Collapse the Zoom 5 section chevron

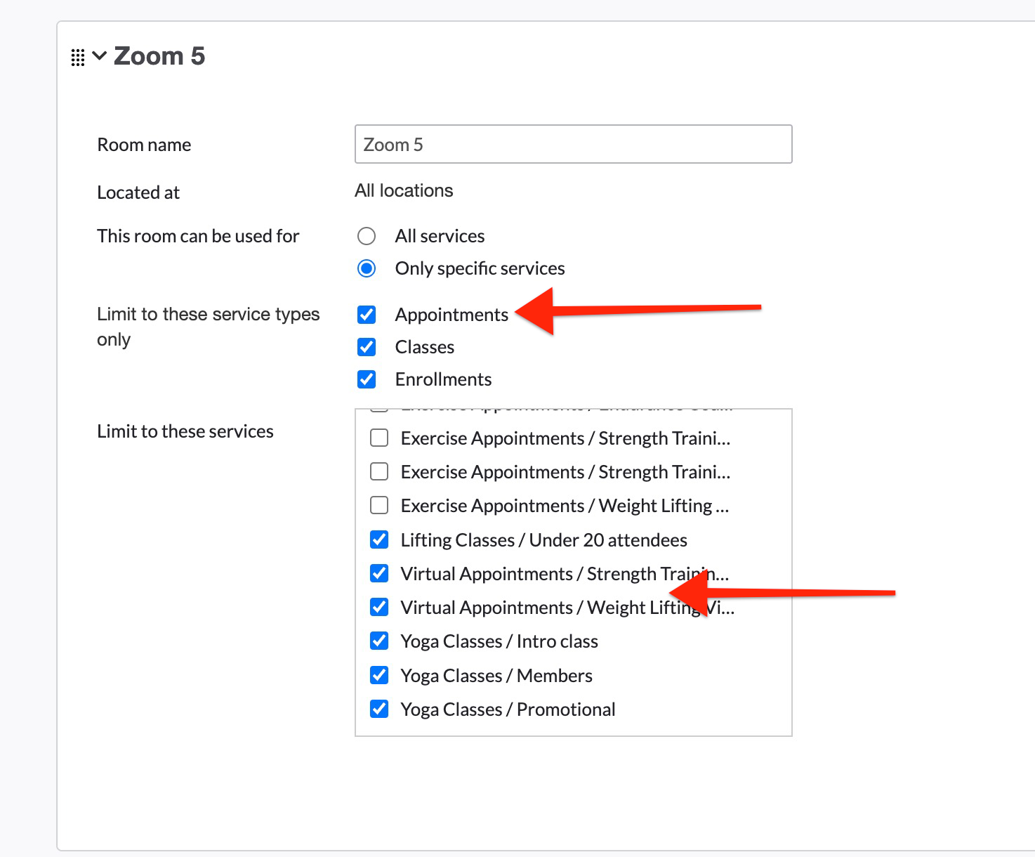(x=100, y=55)
